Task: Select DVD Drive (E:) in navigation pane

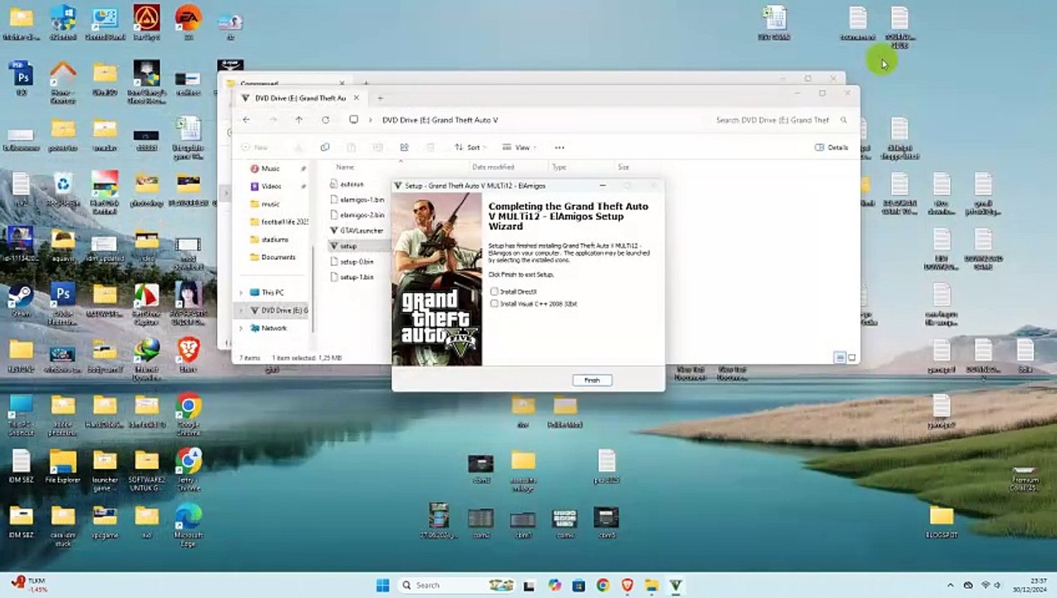Action: [x=279, y=310]
